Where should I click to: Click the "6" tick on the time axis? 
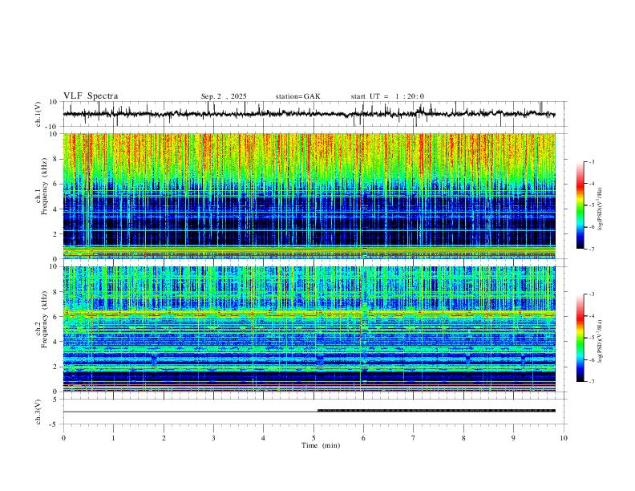pyautogui.click(x=363, y=438)
